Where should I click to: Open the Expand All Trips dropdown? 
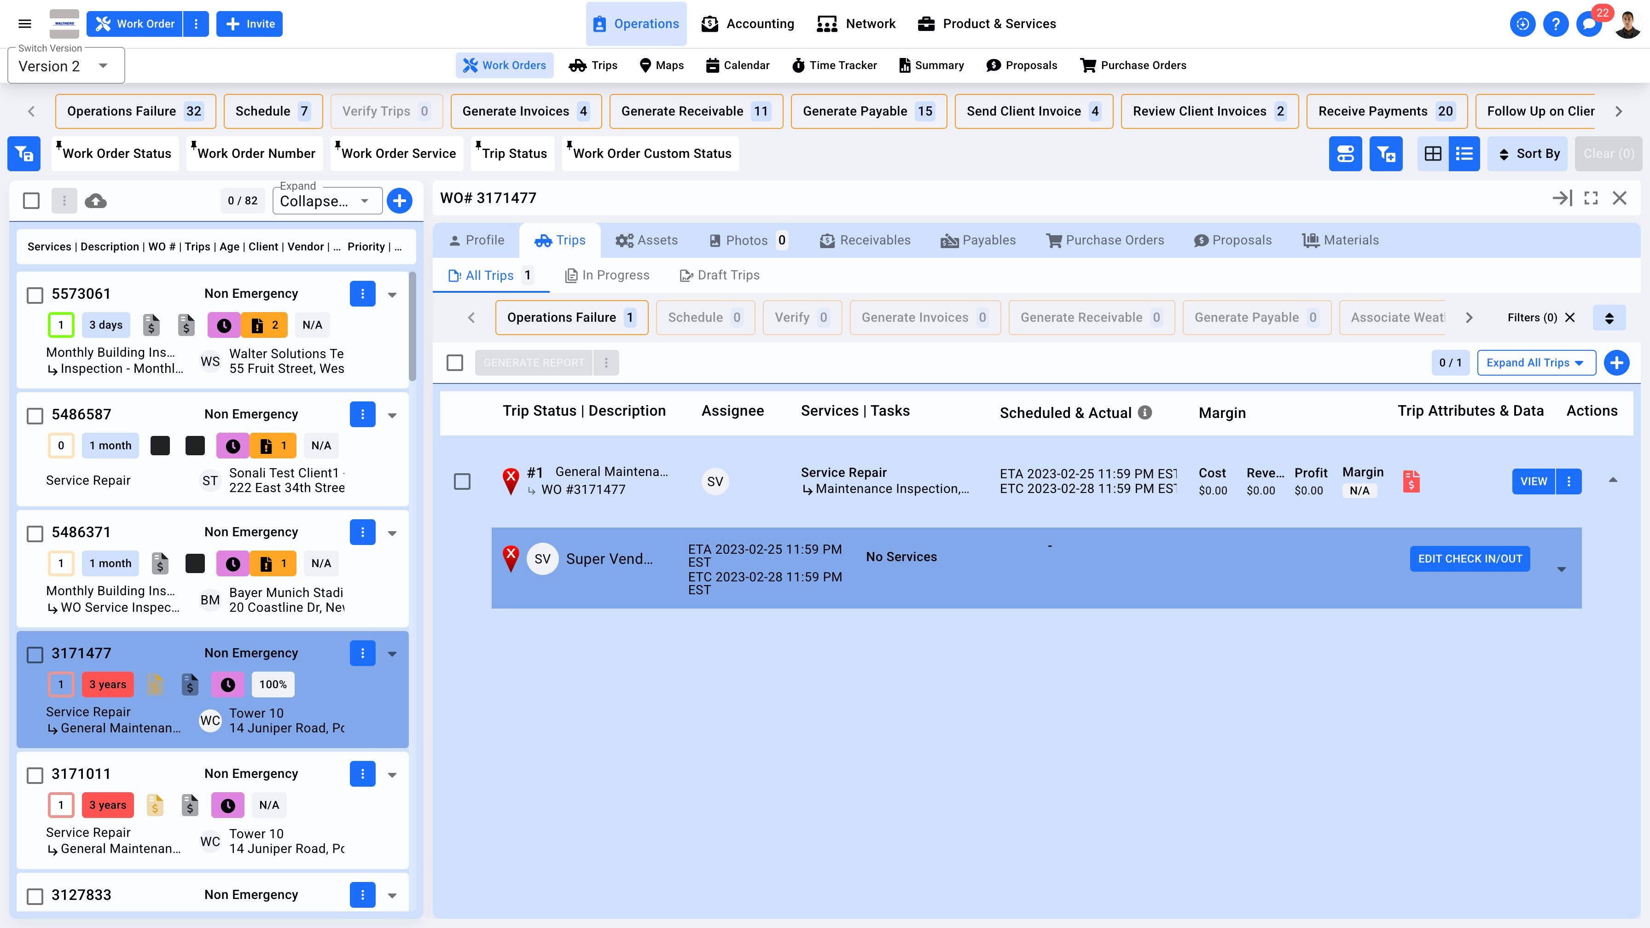coord(1535,362)
